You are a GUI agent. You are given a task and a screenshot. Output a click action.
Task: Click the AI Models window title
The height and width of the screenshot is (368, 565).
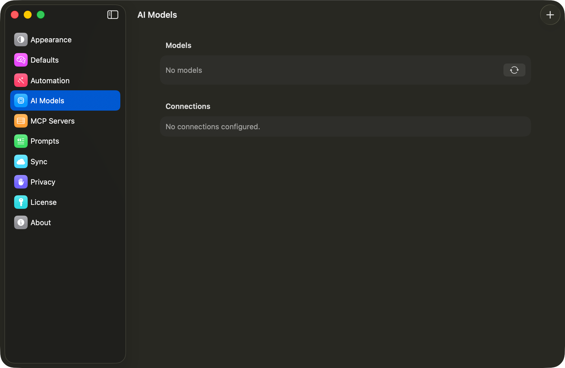pyautogui.click(x=157, y=15)
